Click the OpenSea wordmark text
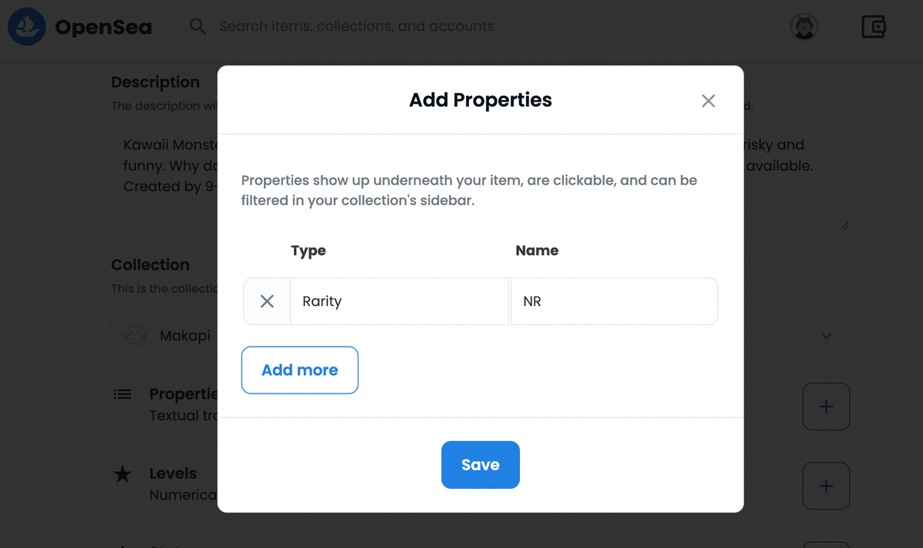 point(103,28)
